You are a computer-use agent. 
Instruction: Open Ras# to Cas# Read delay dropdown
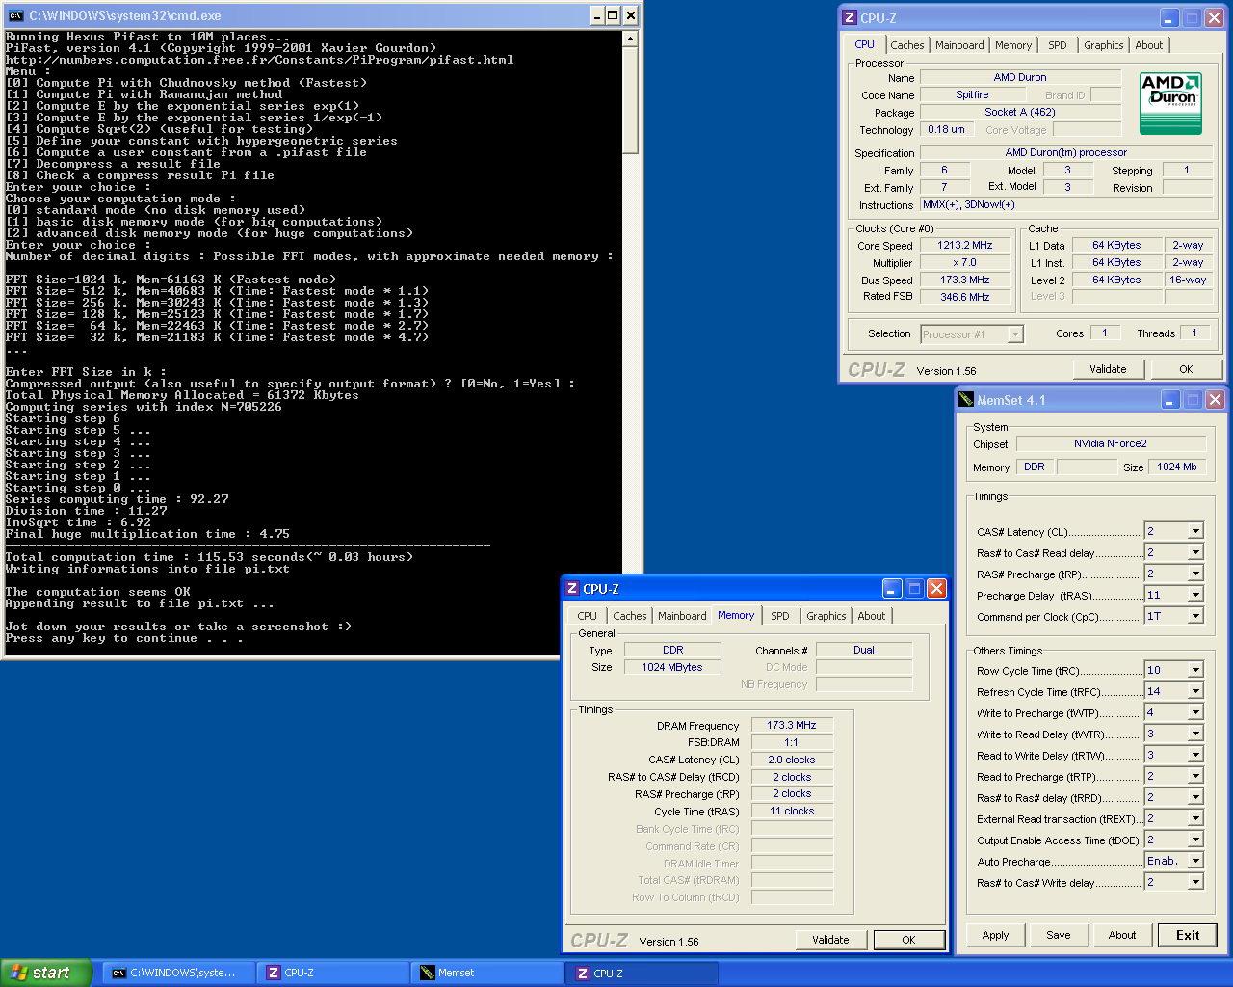(x=1195, y=552)
